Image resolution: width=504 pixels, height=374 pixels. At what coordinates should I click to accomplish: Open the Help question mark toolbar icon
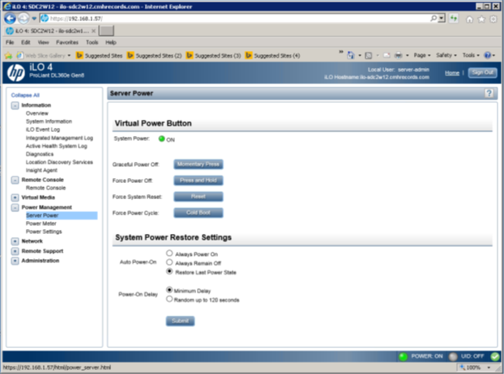(x=488, y=55)
